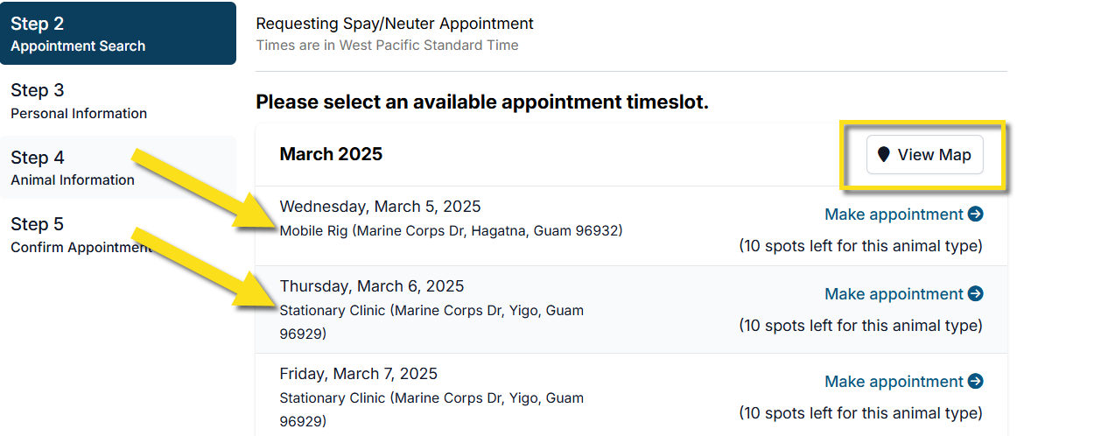Click the map pin icon in View Map

pyautogui.click(x=884, y=155)
